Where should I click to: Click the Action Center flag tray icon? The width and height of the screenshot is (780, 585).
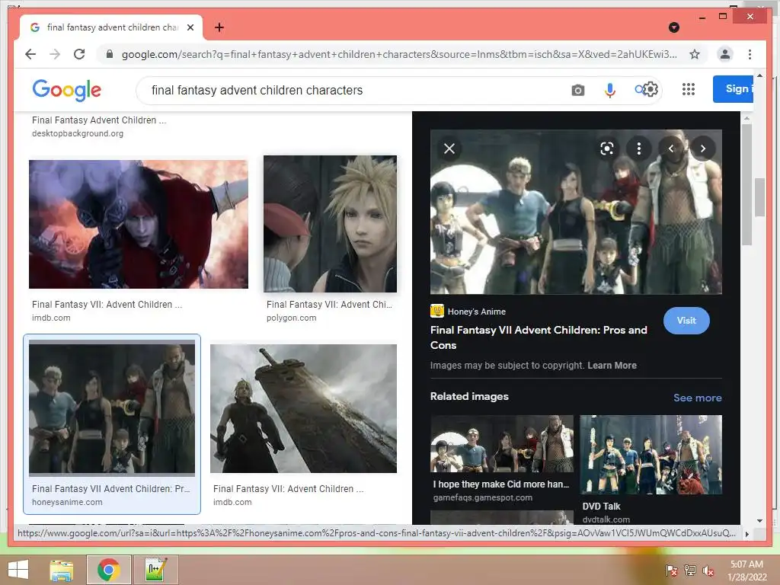(671, 571)
